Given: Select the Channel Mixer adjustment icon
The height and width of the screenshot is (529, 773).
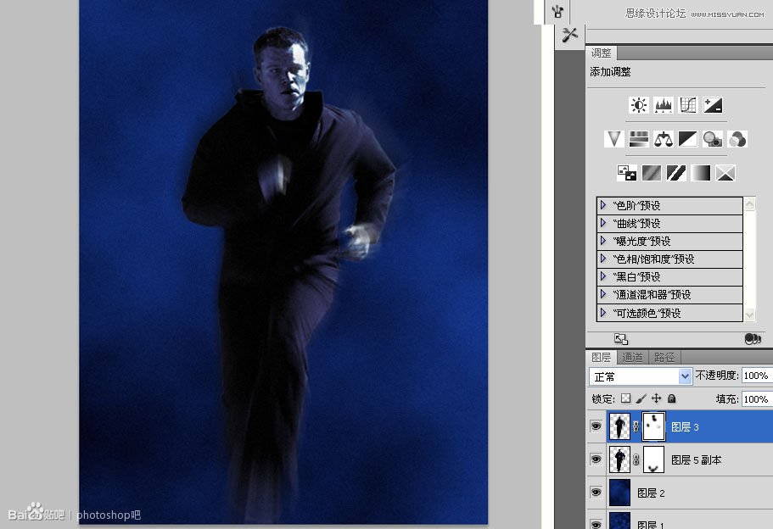Looking at the screenshot, I should pyautogui.click(x=737, y=138).
